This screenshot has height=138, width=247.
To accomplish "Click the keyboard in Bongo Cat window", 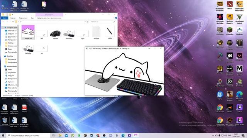I will point(139,87).
